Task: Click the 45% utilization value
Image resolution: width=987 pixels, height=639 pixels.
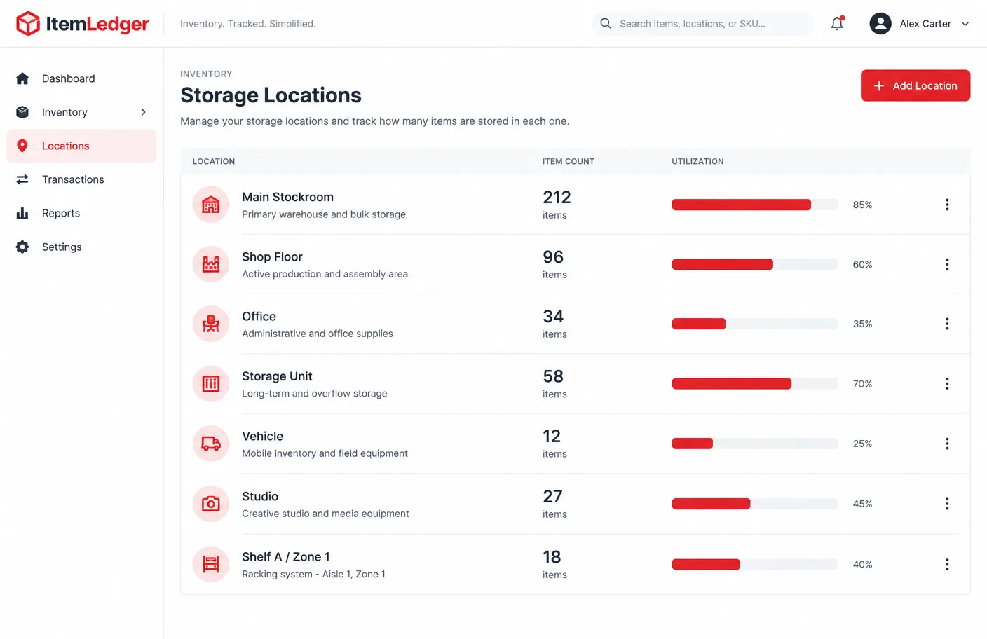Action: (862, 504)
